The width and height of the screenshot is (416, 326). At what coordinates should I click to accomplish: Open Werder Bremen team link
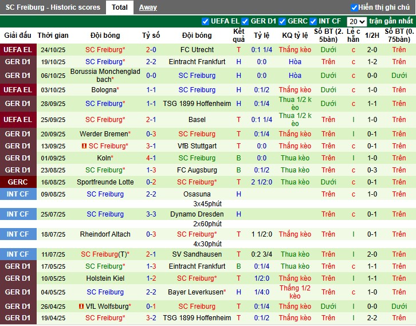click(104, 134)
